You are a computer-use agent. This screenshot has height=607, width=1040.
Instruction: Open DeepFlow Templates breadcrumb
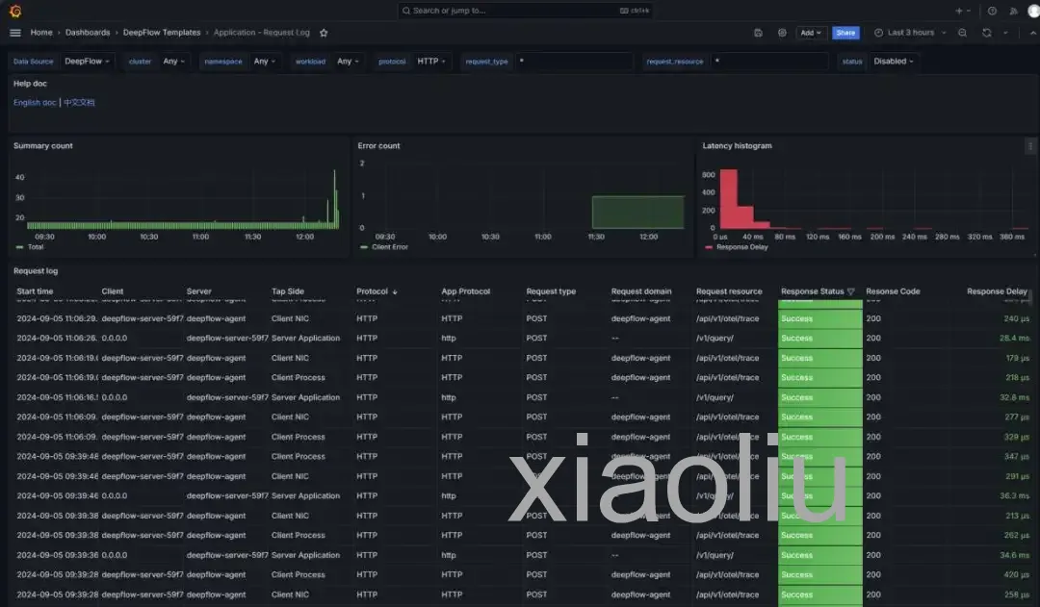pos(162,33)
